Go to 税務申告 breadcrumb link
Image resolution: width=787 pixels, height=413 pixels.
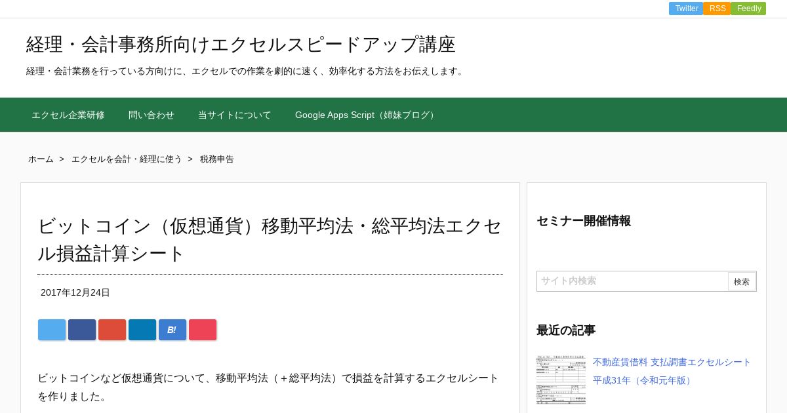(x=217, y=159)
